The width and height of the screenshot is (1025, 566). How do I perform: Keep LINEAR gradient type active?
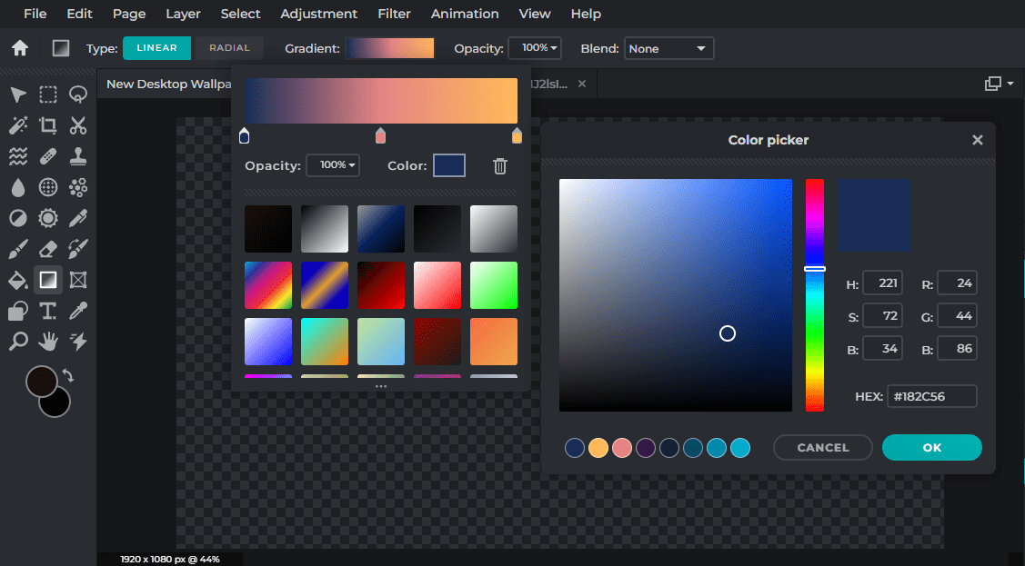coord(156,47)
